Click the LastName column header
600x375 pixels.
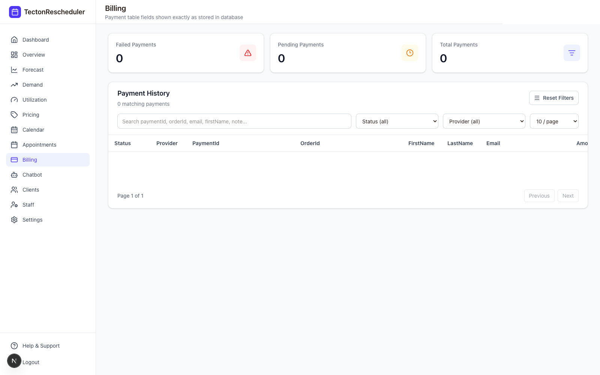pos(460,143)
